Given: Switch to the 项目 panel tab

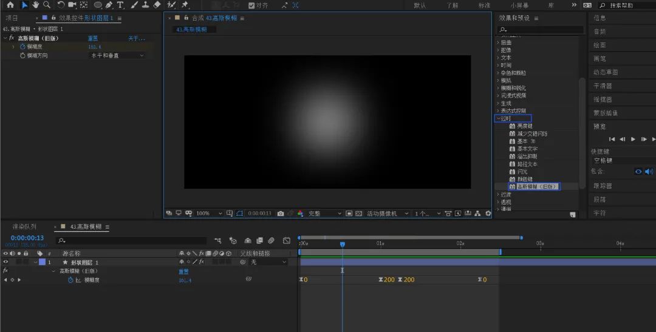Looking at the screenshot, I should (12, 18).
